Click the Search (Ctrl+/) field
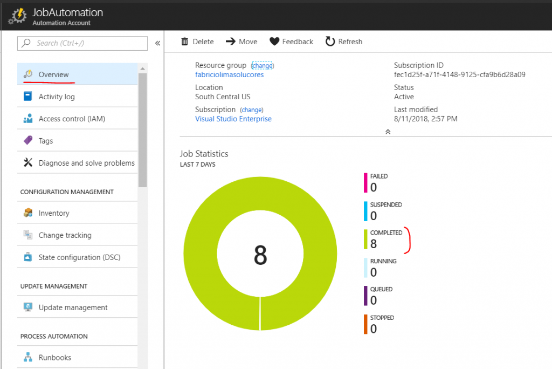Screen dimensions: 552x369 [81, 43]
